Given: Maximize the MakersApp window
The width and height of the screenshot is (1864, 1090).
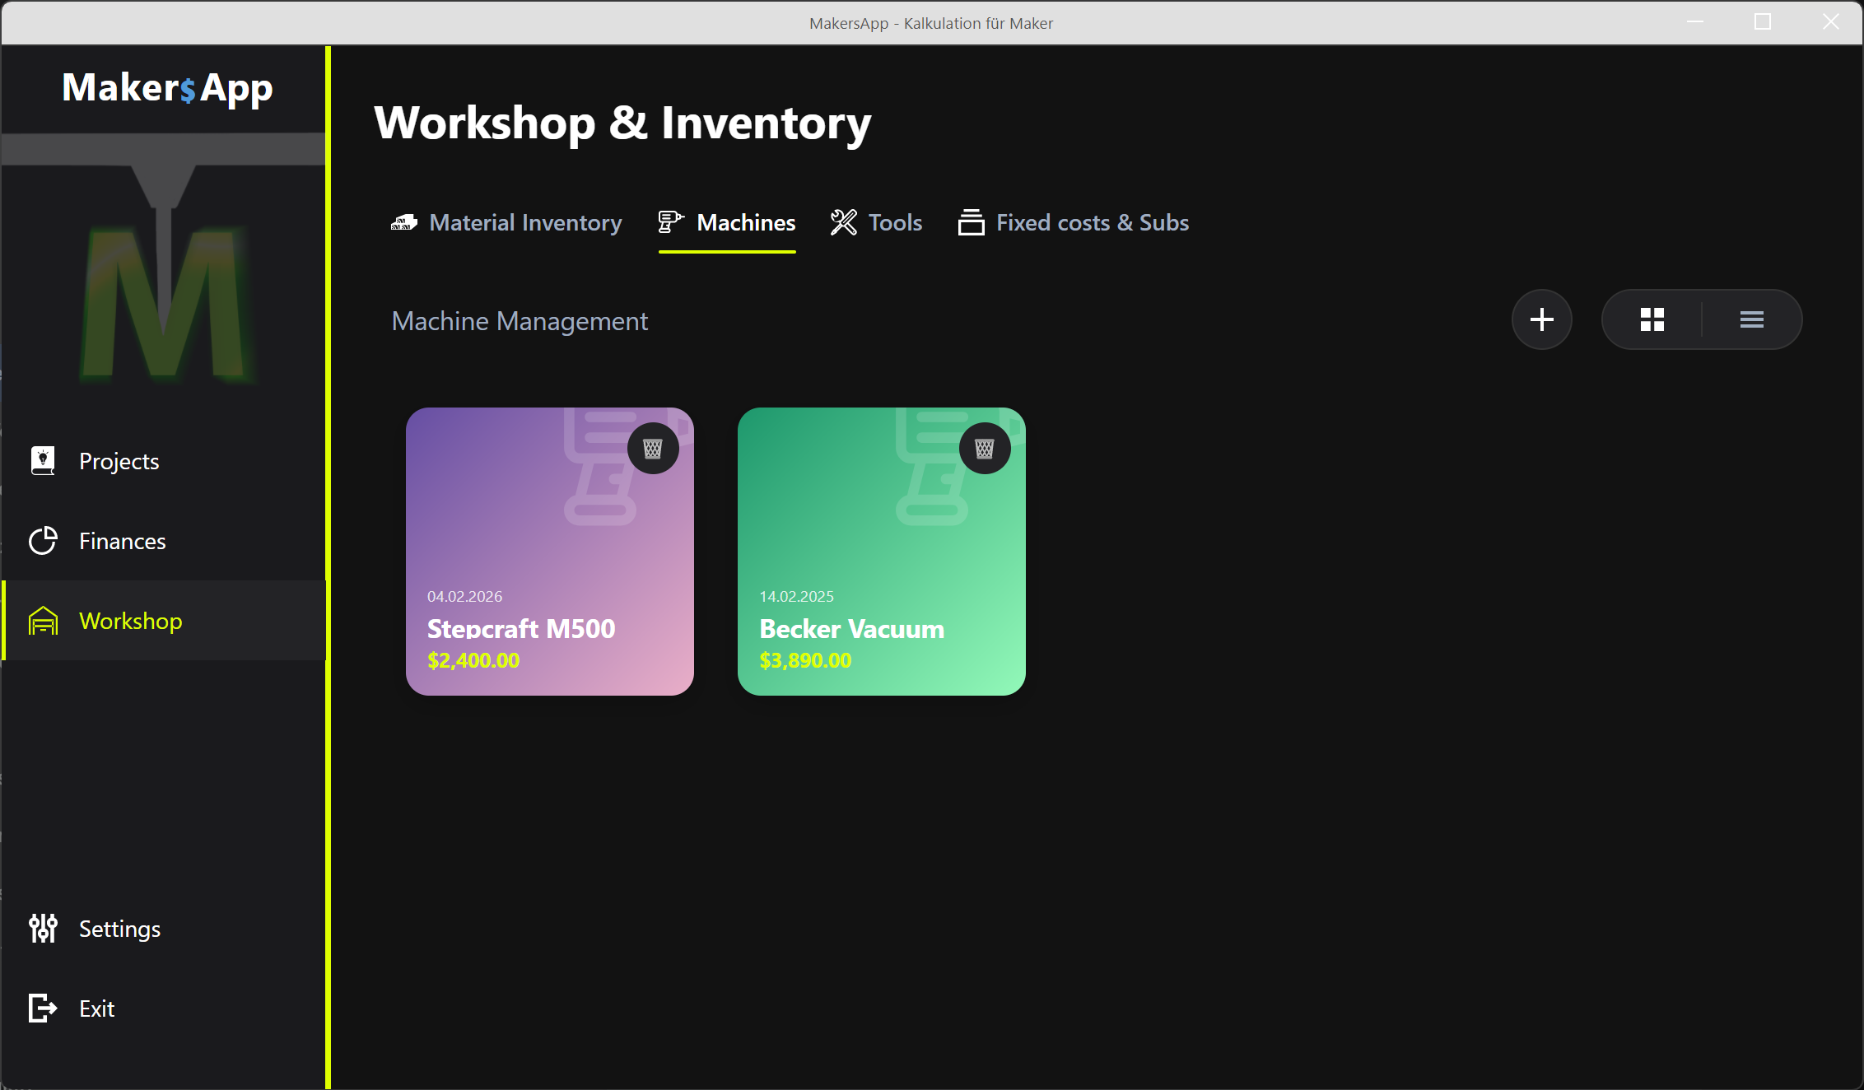Looking at the screenshot, I should point(1763,22).
